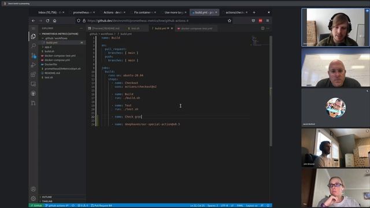The image size is (370, 208).
Task: Bookmark this page with the star icon
Action: tap(230, 21)
